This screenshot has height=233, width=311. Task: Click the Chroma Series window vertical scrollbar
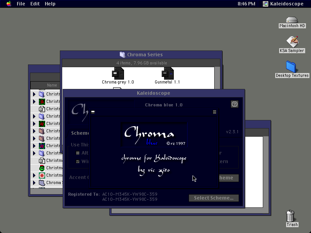click(x=217, y=78)
